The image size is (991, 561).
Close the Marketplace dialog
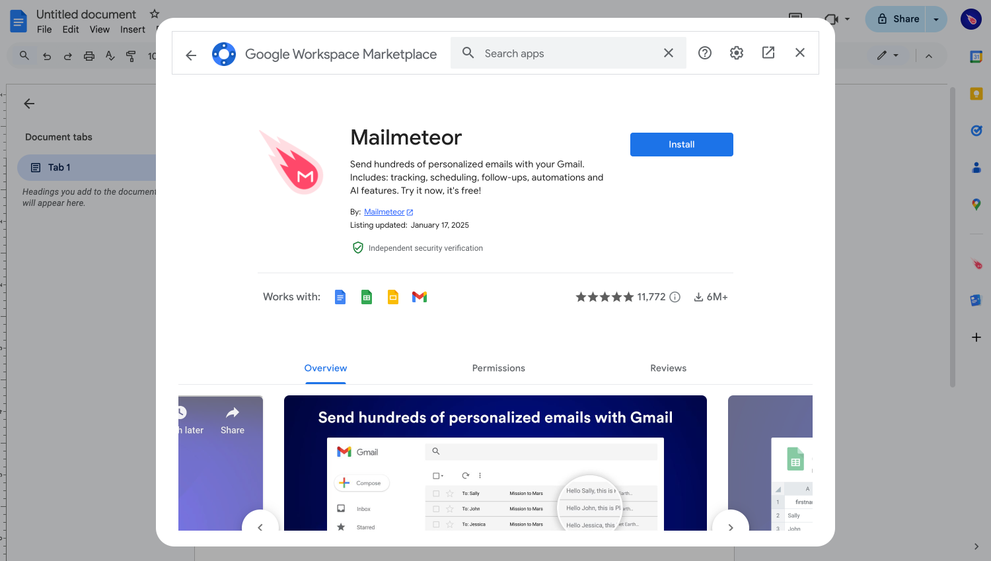coord(800,53)
